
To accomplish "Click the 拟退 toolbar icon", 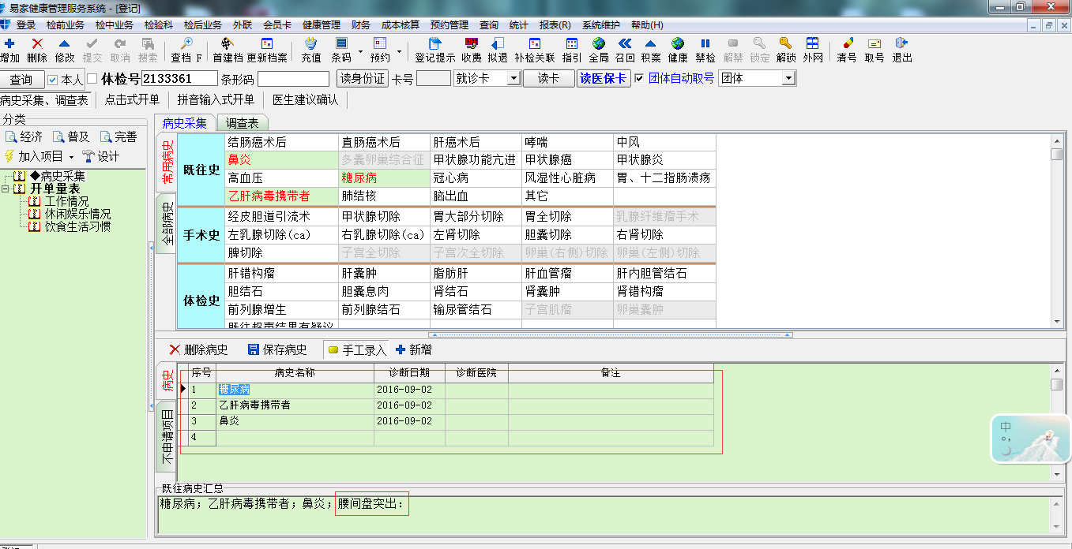I will tap(498, 43).
